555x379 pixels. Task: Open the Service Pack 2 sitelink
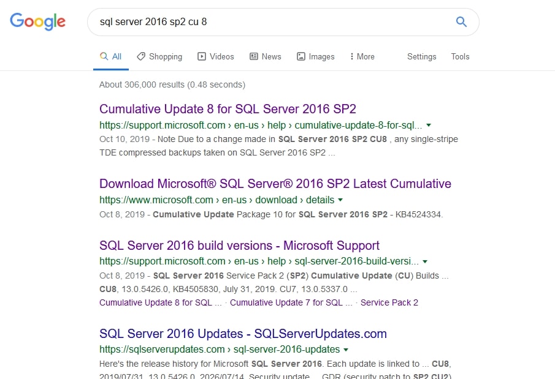389,302
